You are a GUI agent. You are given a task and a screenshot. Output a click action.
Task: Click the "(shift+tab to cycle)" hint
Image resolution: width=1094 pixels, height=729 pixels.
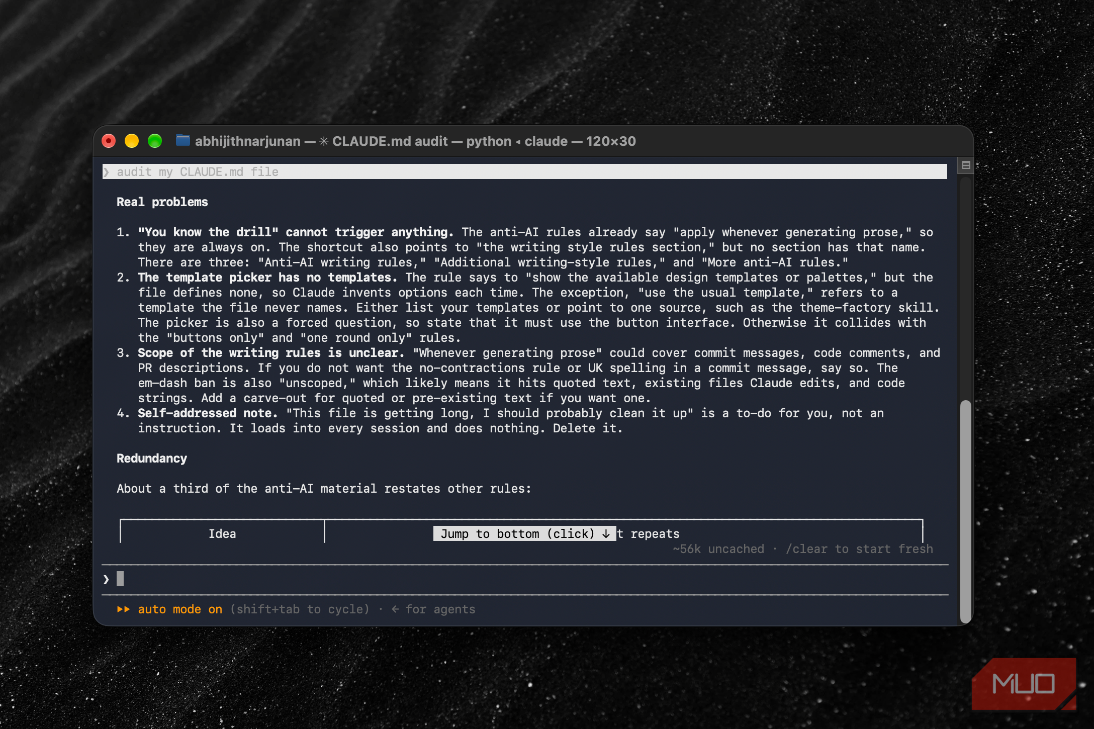coord(300,609)
